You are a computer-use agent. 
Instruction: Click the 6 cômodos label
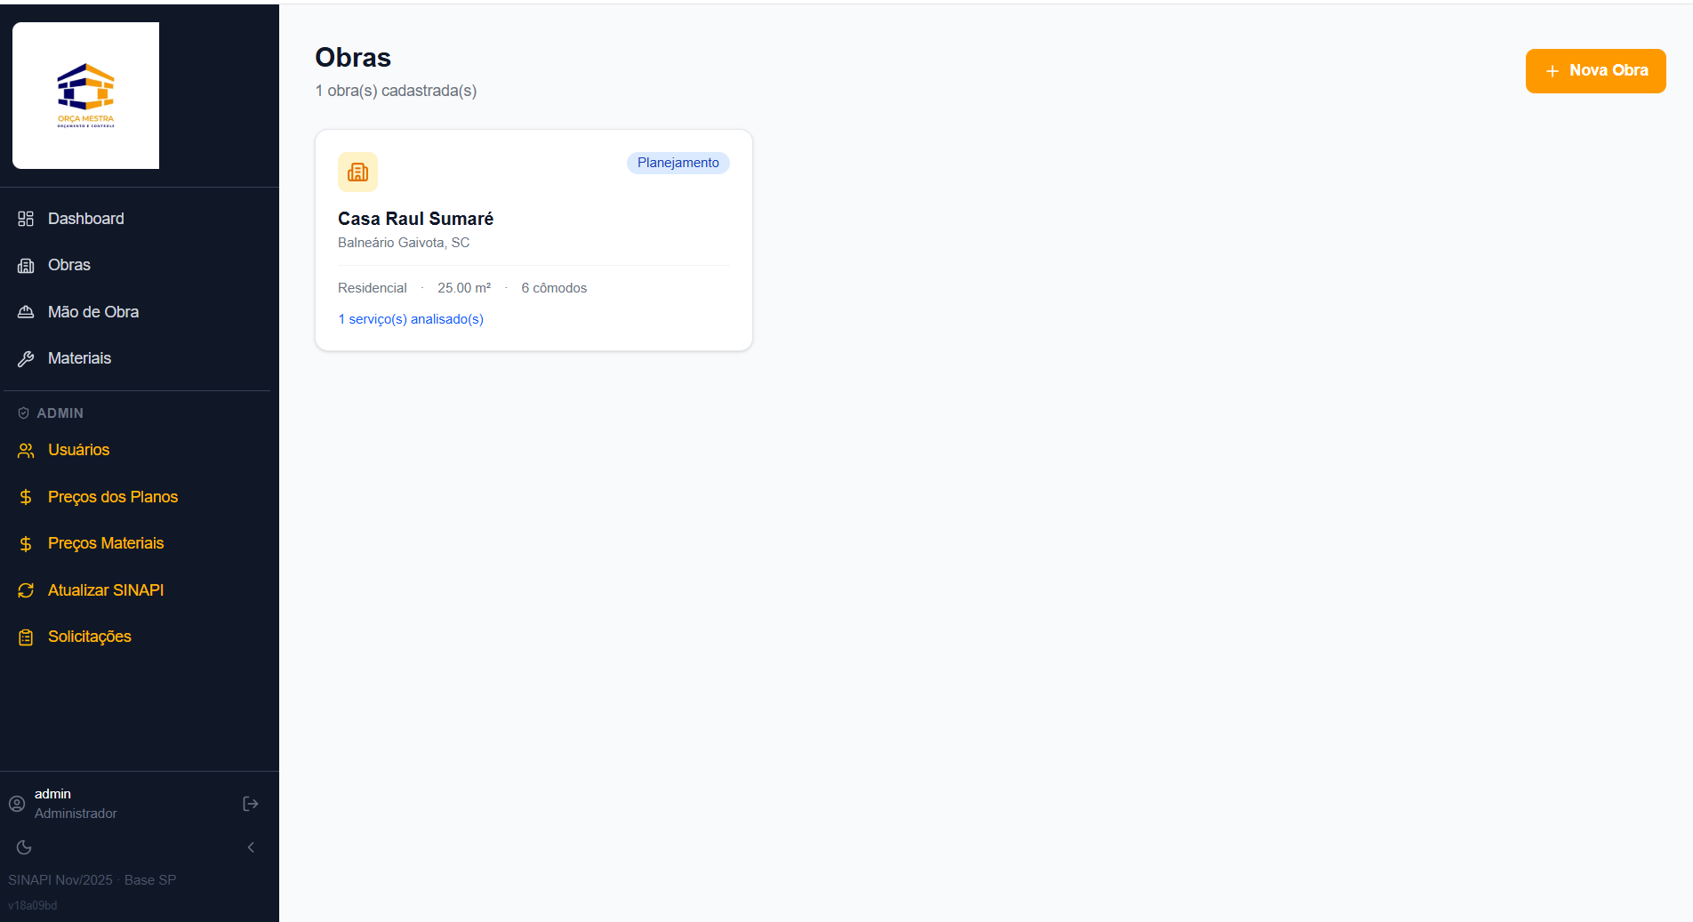tap(554, 288)
